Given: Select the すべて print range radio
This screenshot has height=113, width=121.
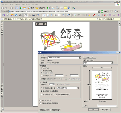Looking at the screenshot, I should tap(42, 68).
